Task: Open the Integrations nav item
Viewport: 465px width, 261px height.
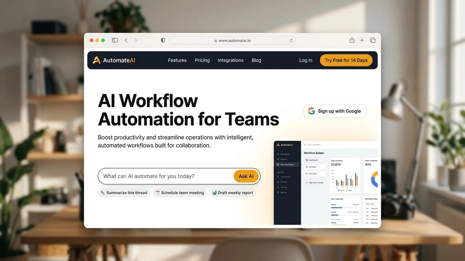Action: (231, 60)
